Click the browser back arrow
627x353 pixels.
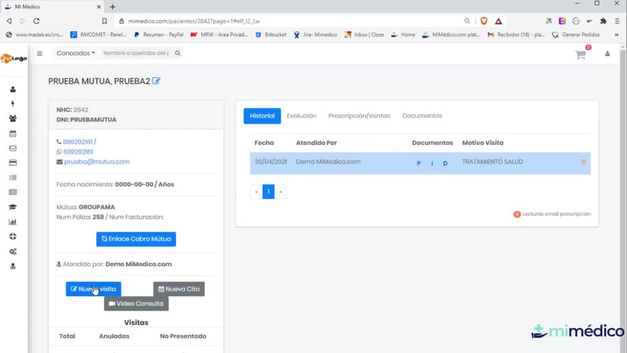(x=9, y=21)
